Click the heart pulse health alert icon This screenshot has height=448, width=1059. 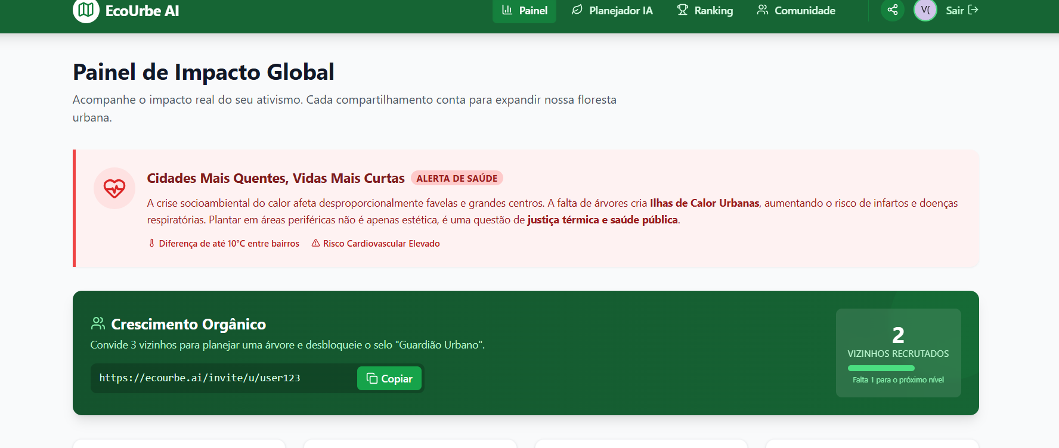click(x=114, y=188)
